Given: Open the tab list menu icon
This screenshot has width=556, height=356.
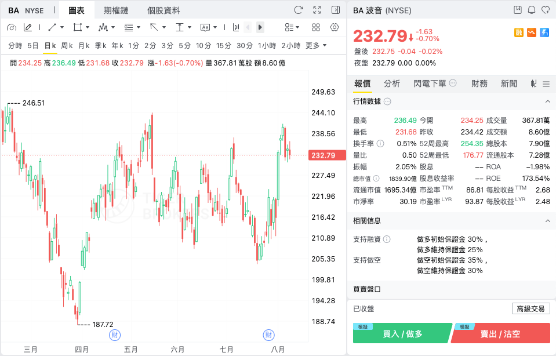Looking at the screenshot, I should [x=546, y=84].
